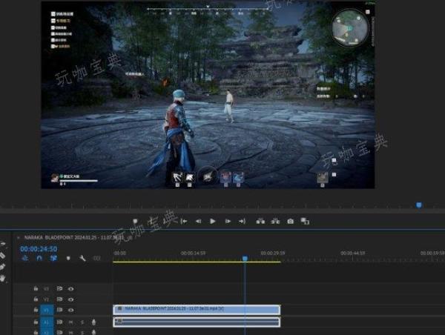
Task: Toggle sync lock on V1
Action: click(59, 310)
